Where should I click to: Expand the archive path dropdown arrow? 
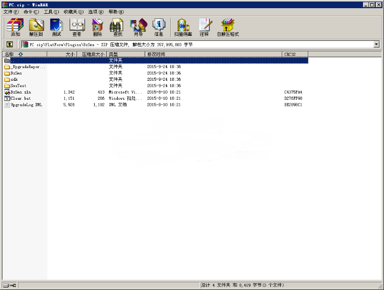376,44
